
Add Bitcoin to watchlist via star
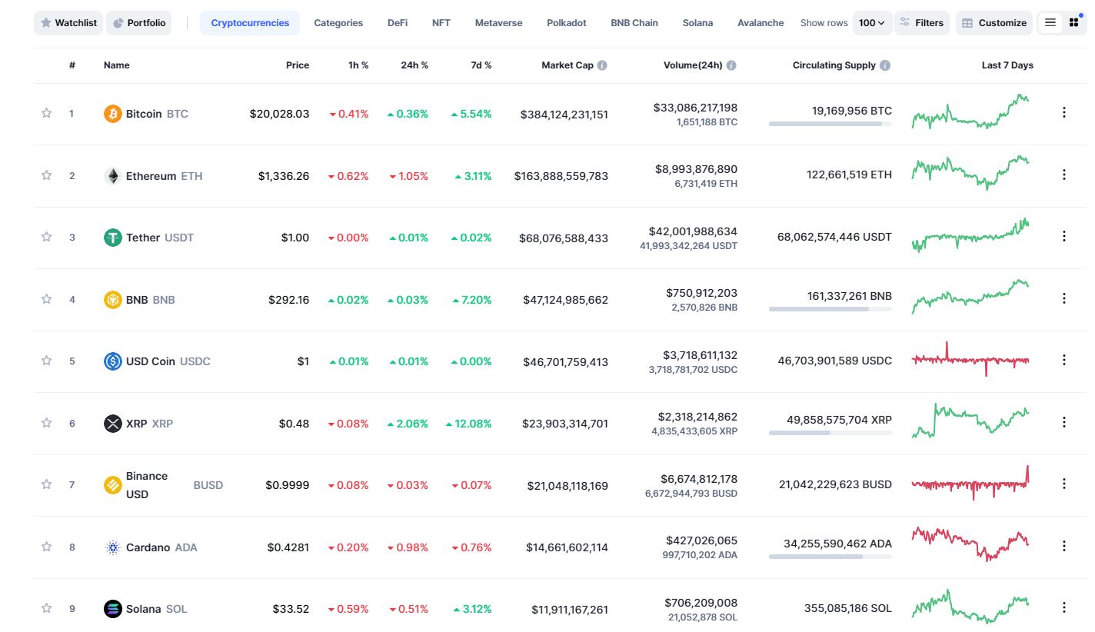click(45, 111)
